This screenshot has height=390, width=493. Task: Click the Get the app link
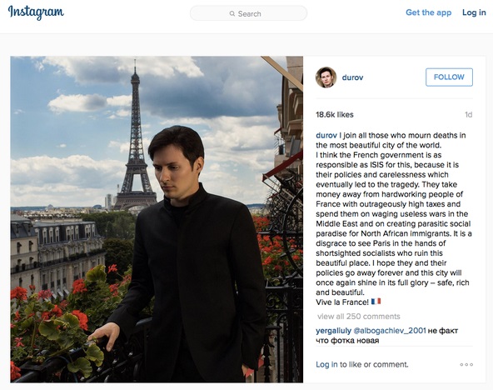coord(428,12)
